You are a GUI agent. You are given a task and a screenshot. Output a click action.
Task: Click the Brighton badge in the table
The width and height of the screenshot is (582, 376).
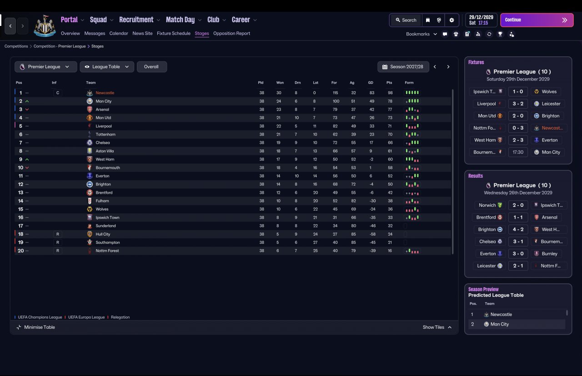(x=90, y=184)
